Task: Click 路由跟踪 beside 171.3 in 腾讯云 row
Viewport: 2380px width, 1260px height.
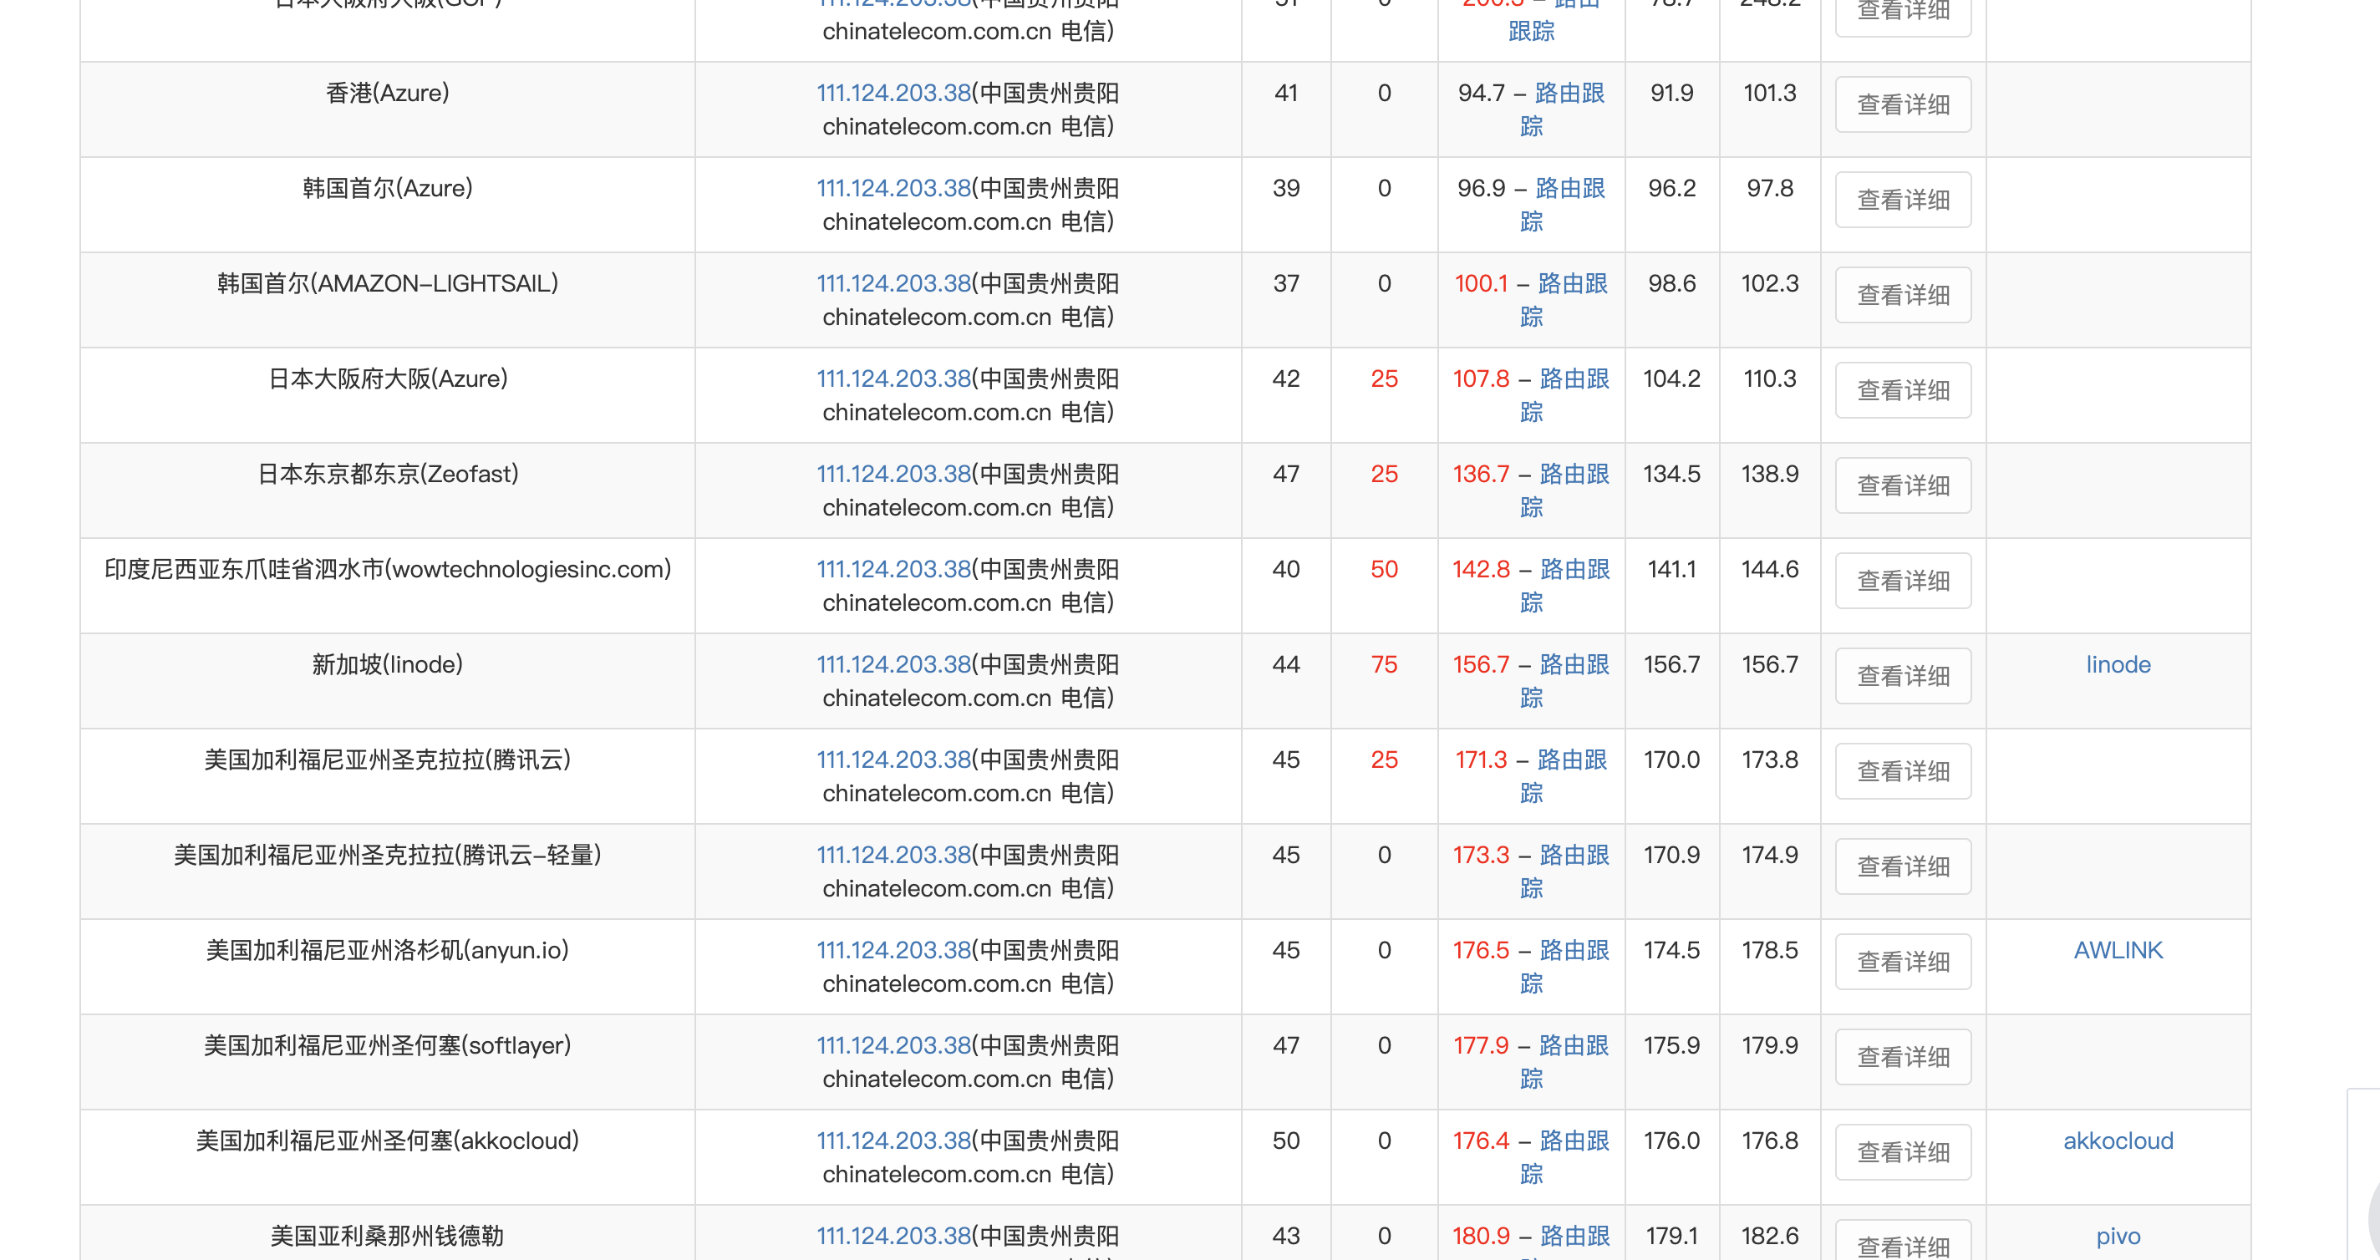Action: (1572, 760)
